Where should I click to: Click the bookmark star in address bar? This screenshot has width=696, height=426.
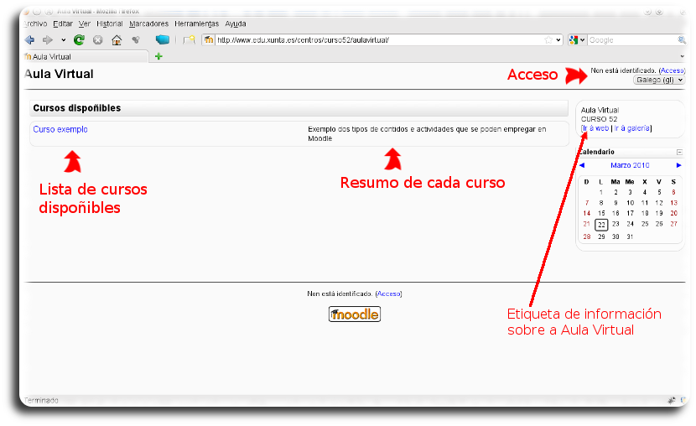click(x=548, y=39)
